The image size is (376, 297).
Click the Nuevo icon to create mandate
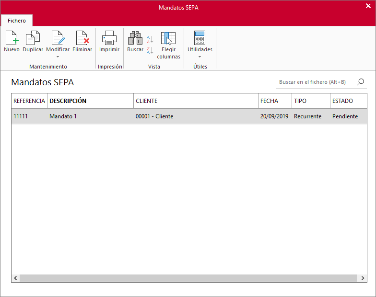point(12,38)
